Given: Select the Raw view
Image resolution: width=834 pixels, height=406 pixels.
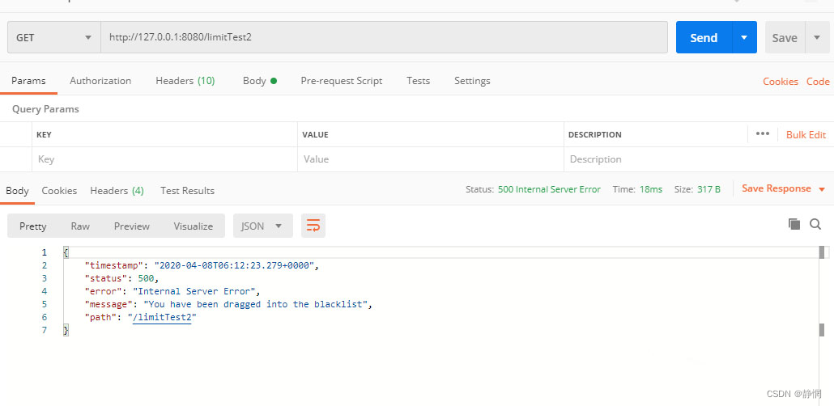Looking at the screenshot, I should coord(80,226).
